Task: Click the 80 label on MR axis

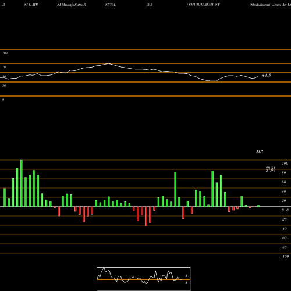Action: (x=284, y=173)
